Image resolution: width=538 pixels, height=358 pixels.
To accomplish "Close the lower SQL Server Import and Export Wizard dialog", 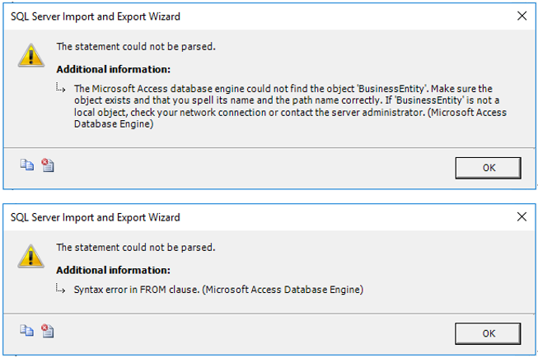I will coord(521,217).
